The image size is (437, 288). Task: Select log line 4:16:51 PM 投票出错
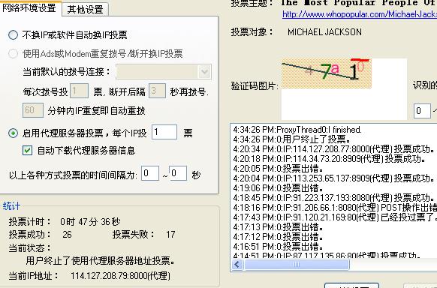(279, 247)
